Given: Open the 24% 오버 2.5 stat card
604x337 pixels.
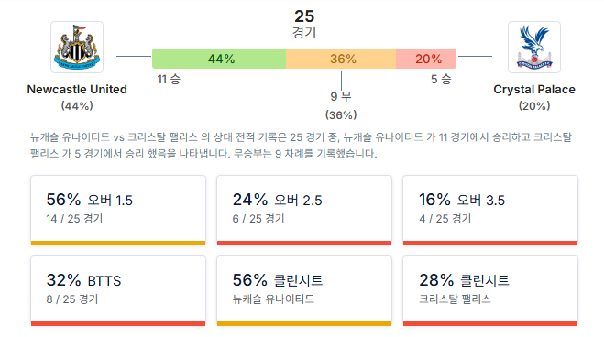Looking at the screenshot, I should (304, 210).
